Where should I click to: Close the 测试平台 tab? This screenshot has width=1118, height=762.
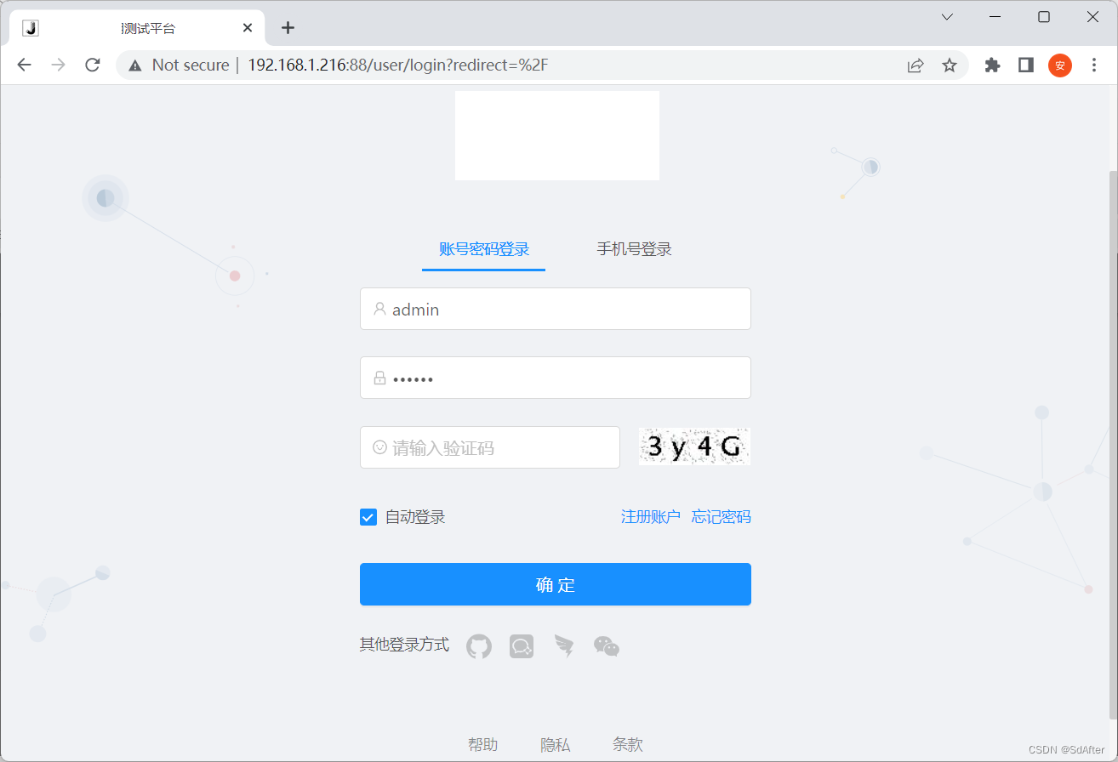tap(248, 27)
